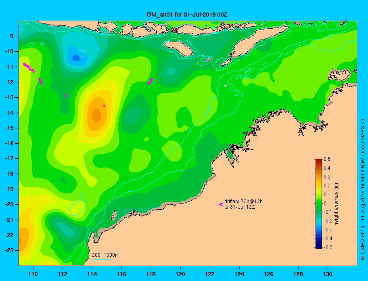Click the -0.4 colorbar tick label
Screen dimensions: 368x281
pyautogui.click(x=328, y=239)
